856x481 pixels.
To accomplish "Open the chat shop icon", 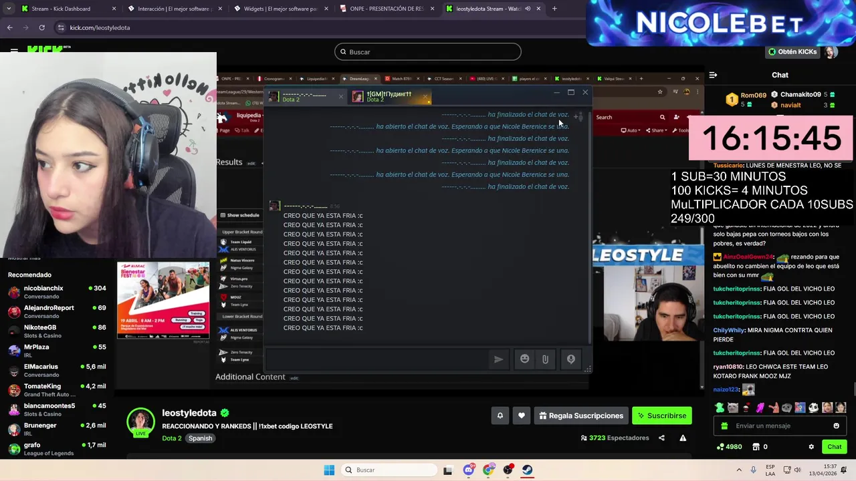I will coord(756,446).
